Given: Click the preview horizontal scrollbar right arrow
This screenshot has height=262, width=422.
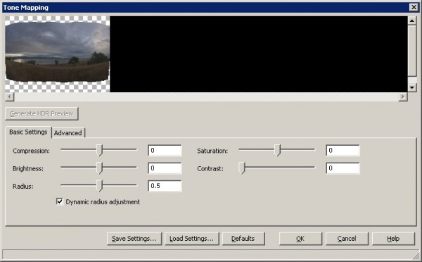Looking at the screenshot, I should pyautogui.click(x=403, y=96).
